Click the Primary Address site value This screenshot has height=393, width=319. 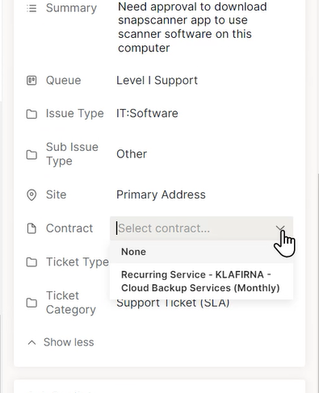pyautogui.click(x=161, y=194)
